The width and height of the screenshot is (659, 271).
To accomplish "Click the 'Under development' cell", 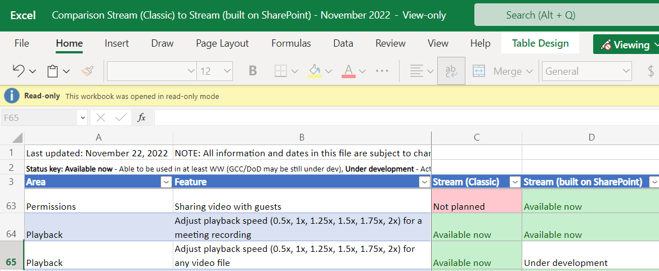I will (x=590, y=255).
